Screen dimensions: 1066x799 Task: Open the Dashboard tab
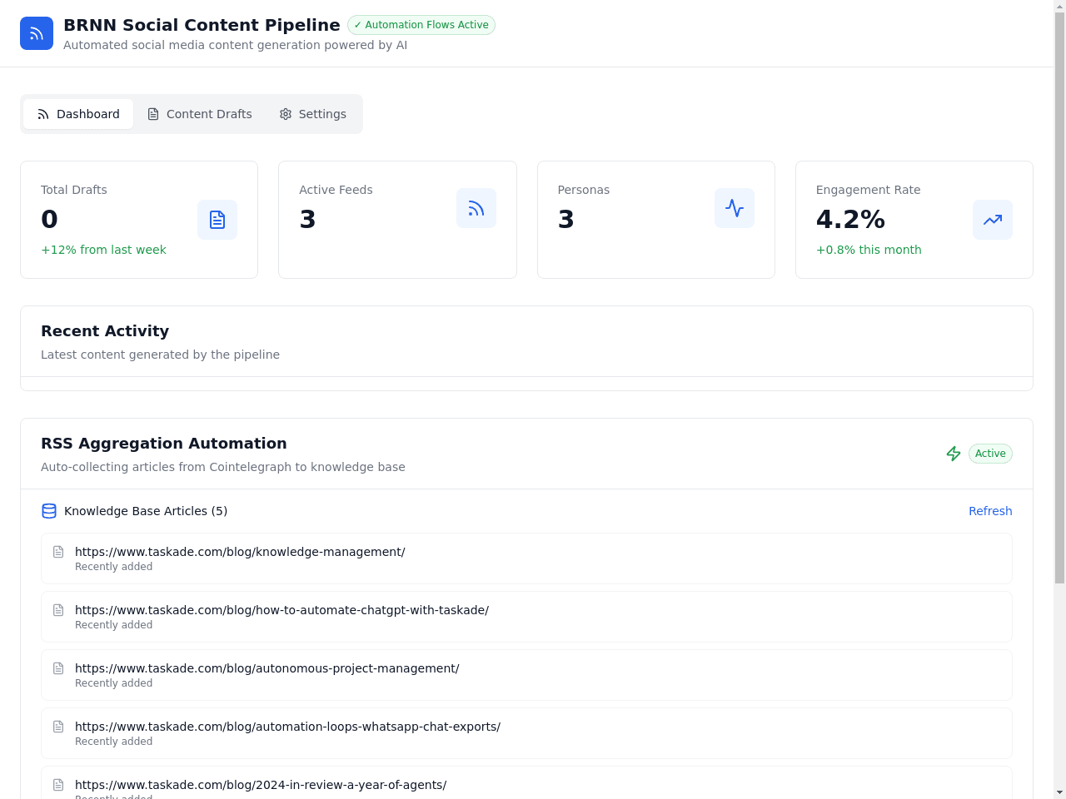[78, 114]
